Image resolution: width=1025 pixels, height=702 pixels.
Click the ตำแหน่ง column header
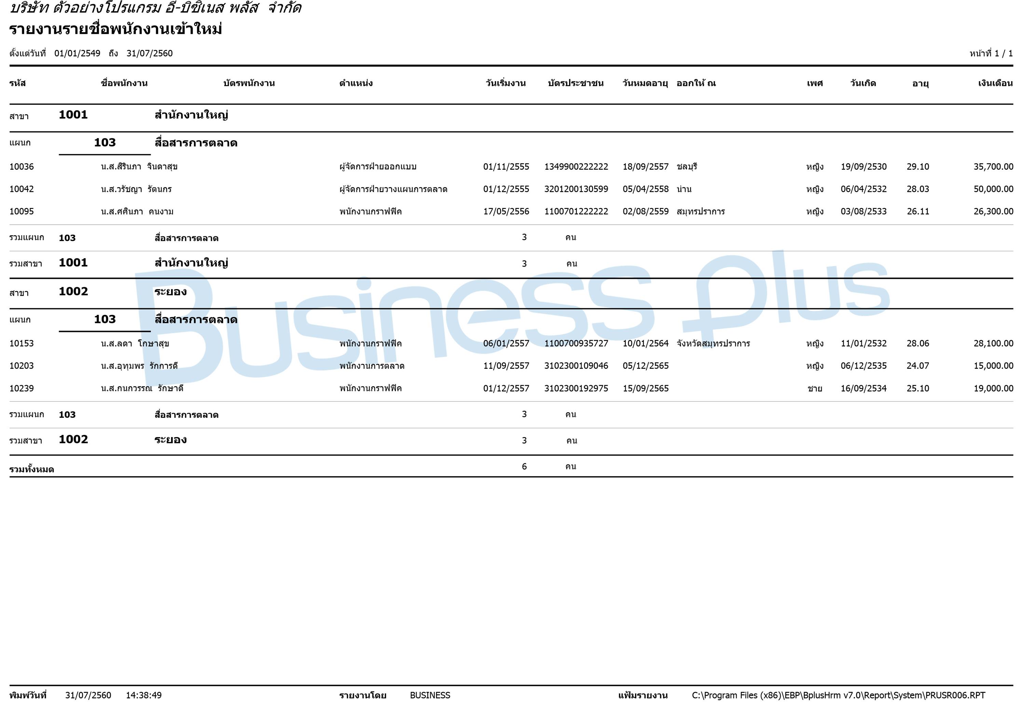[x=356, y=83]
